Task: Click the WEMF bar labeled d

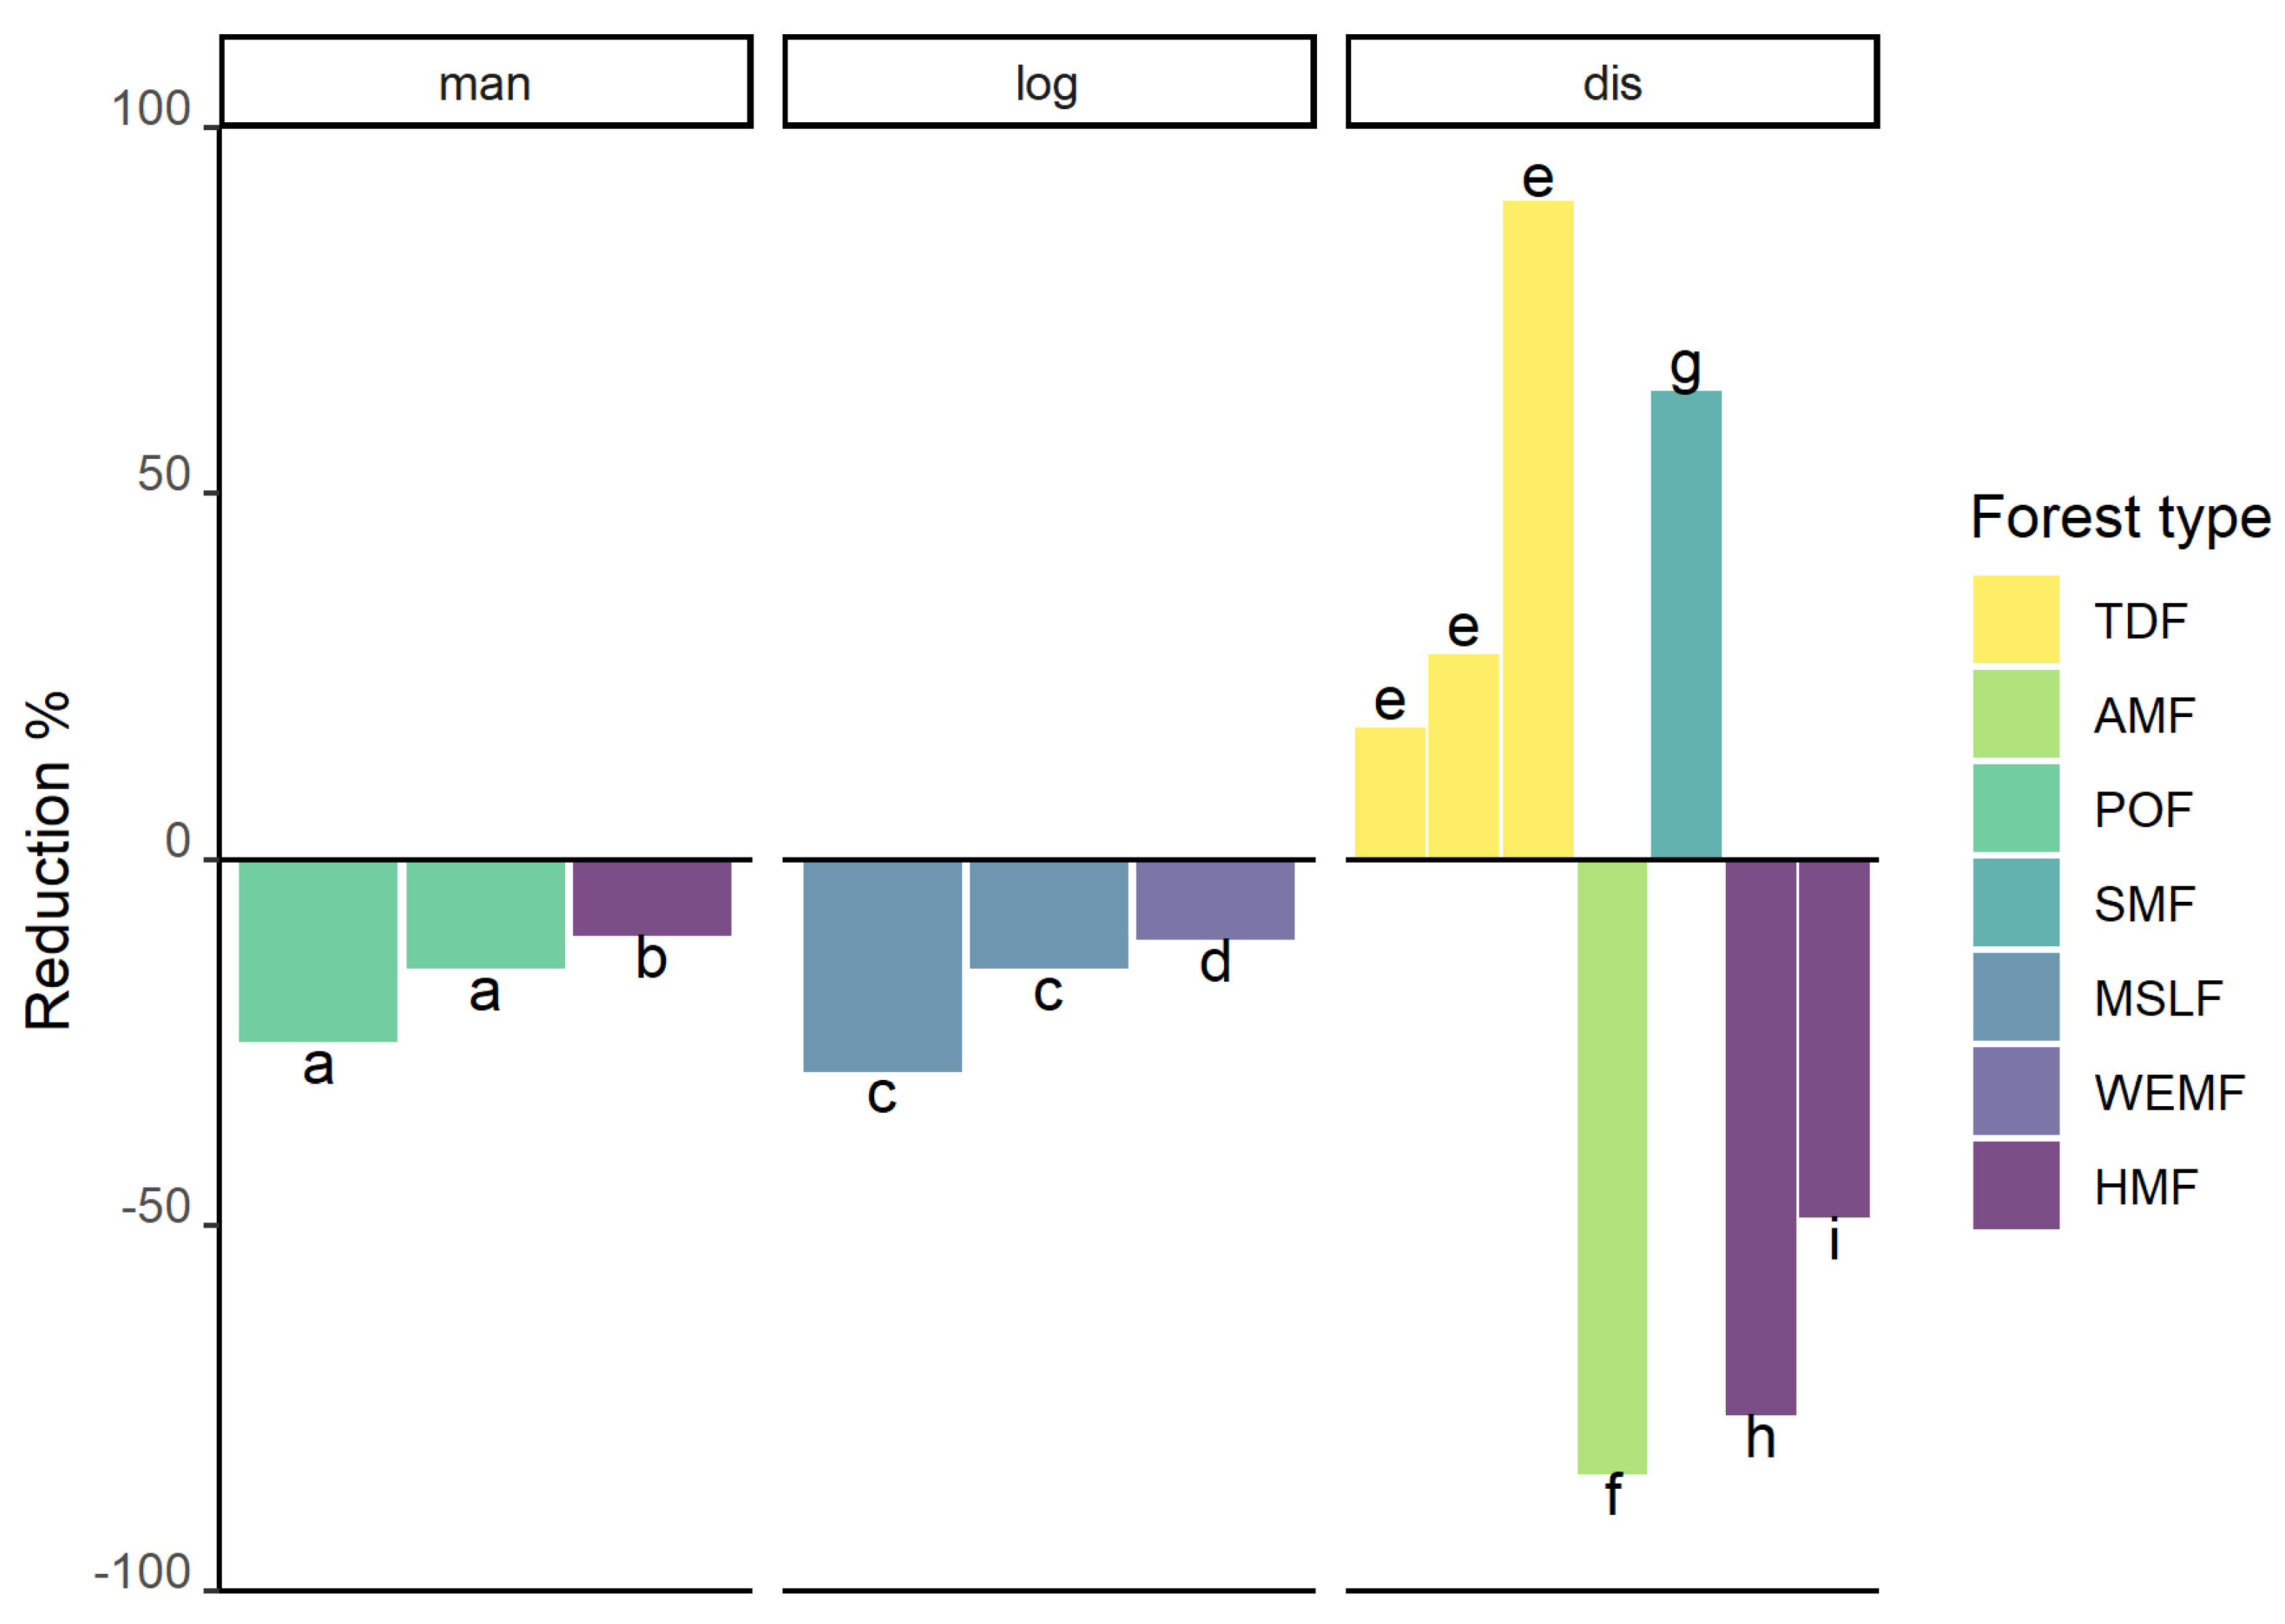Action: click(1215, 900)
